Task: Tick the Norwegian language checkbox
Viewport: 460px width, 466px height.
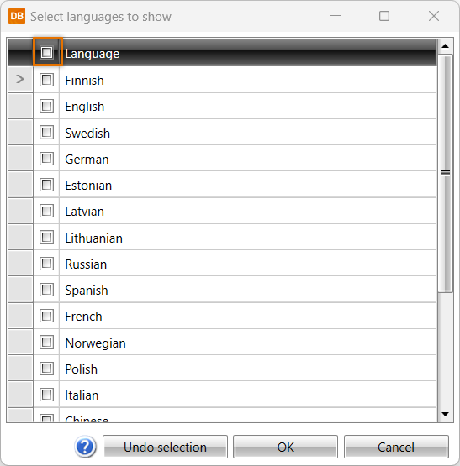Action: coord(47,342)
